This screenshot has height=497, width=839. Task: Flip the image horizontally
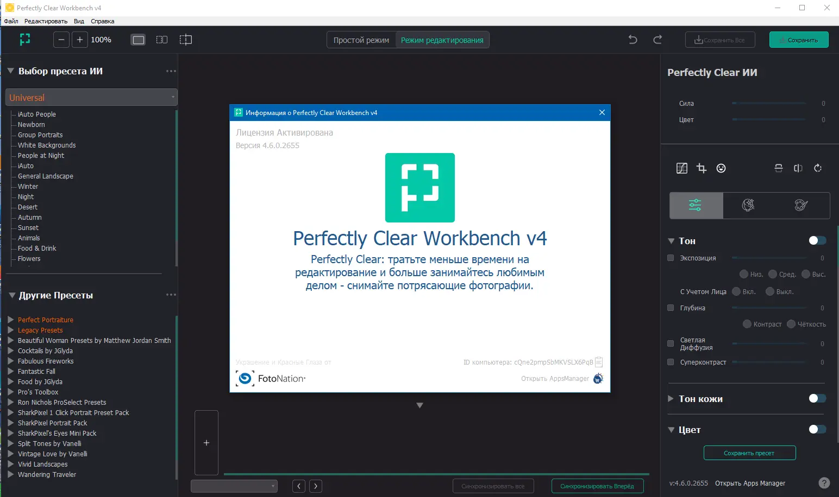tap(798, 168)
